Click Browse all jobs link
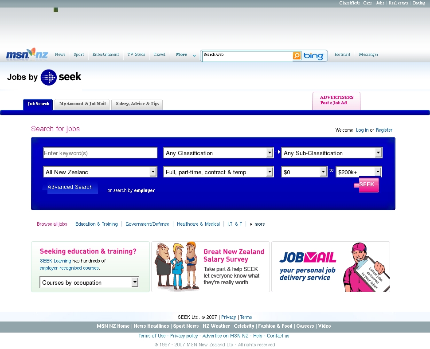This screenshot has width=430, height=349. pyautogui.click(x=52, y=224)
